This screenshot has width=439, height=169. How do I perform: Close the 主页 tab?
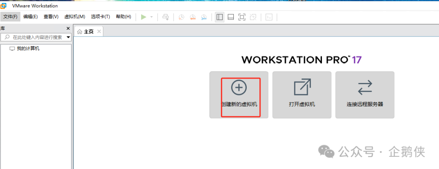(99, 31)
